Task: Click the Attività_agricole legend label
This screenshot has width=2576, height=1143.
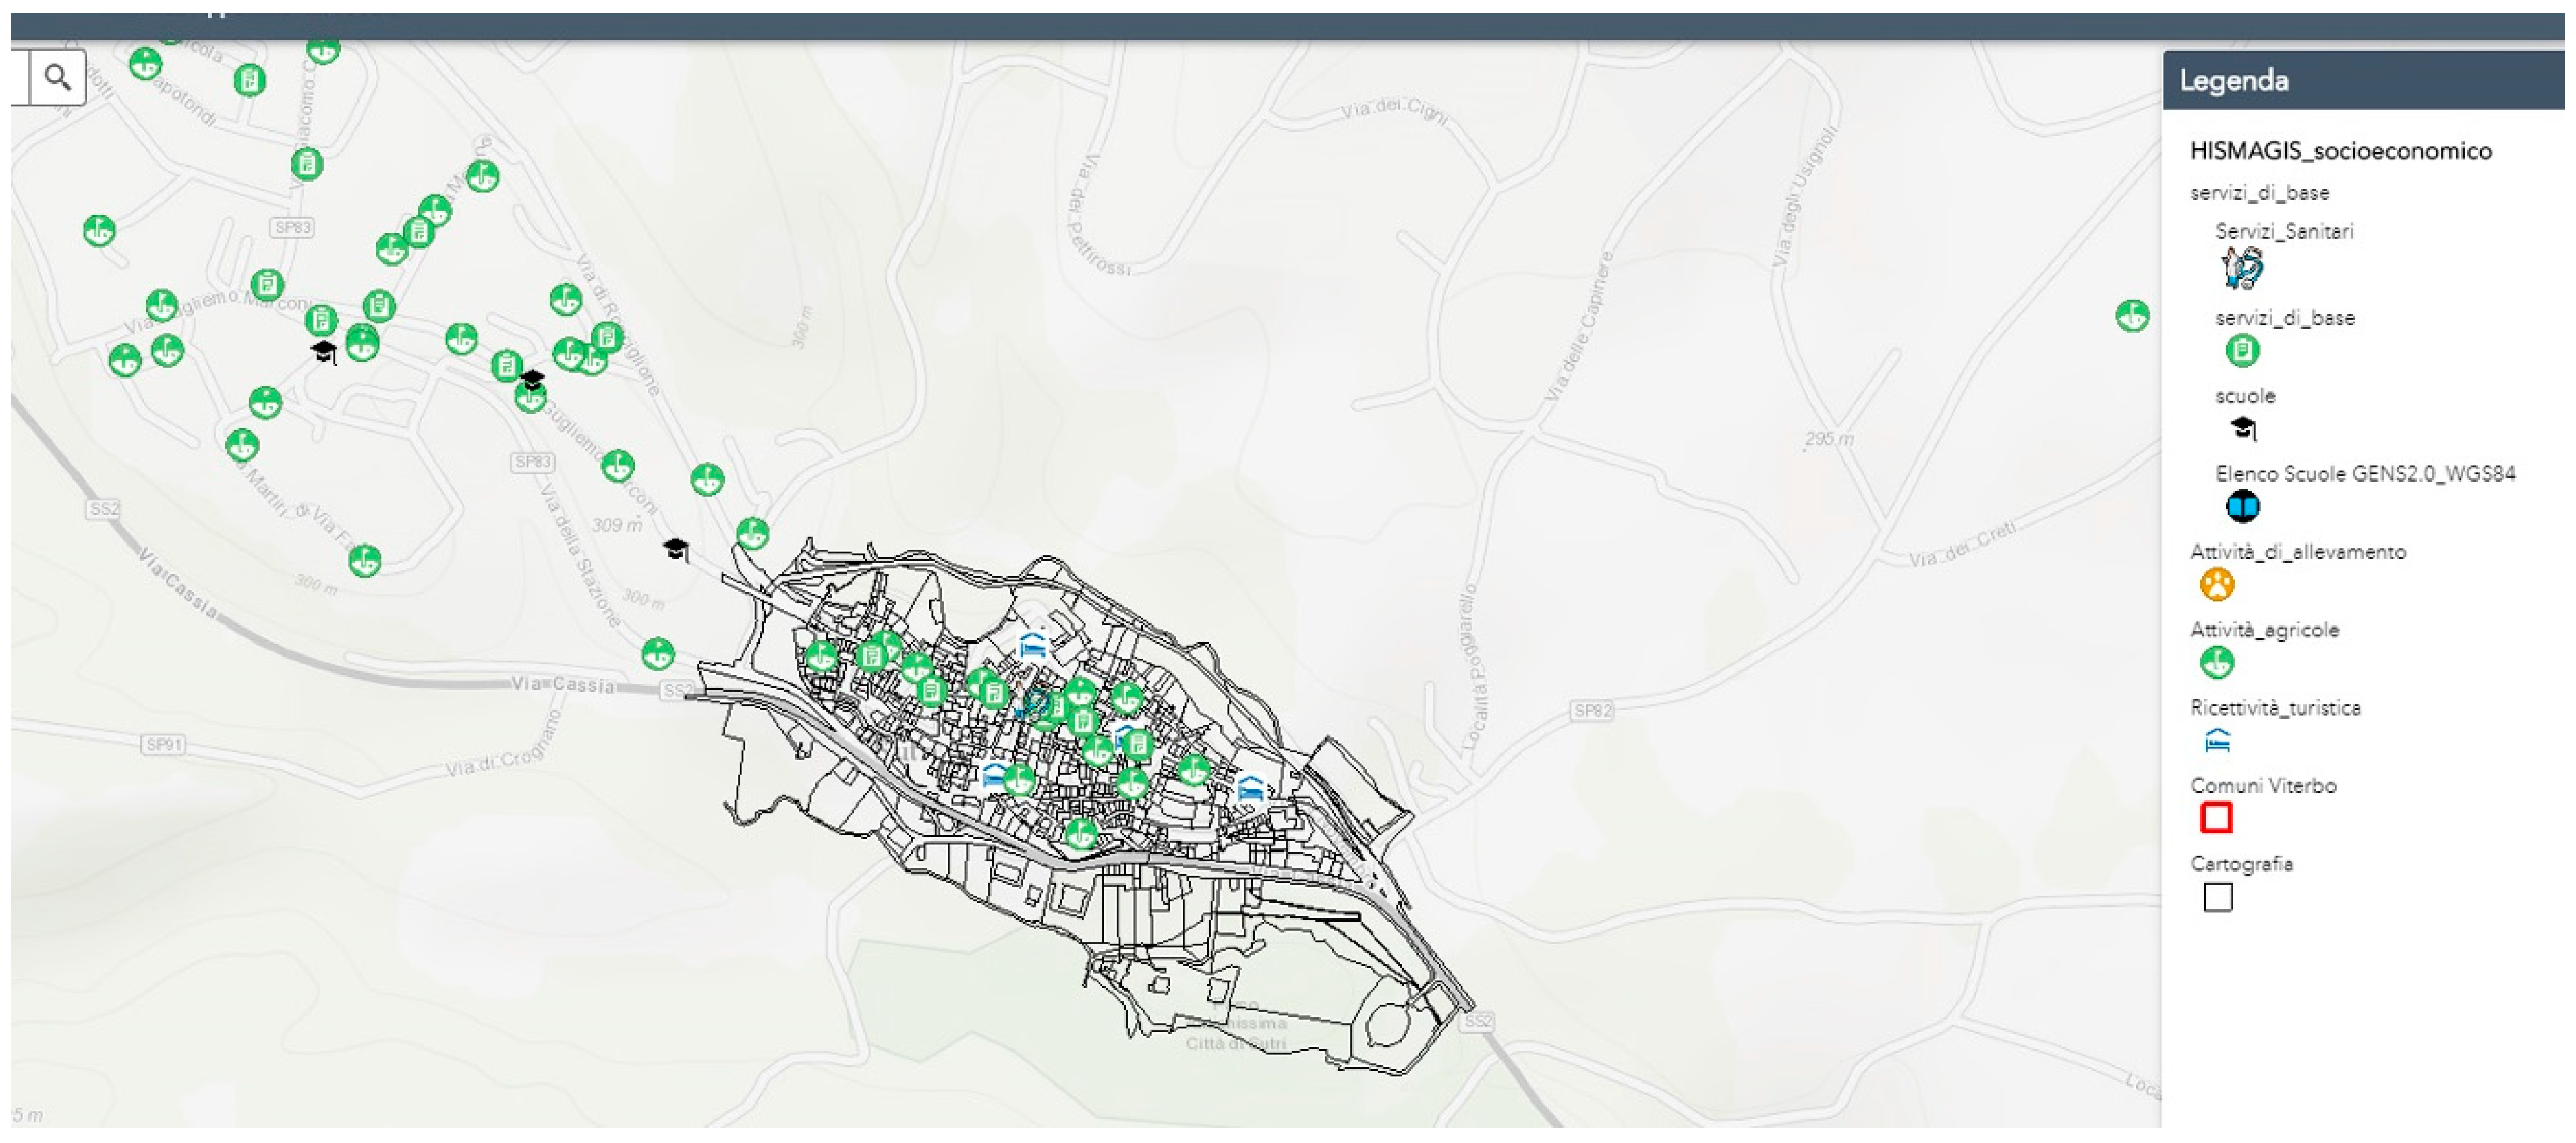Action: pyautogui.click(x=2265, y=629)
